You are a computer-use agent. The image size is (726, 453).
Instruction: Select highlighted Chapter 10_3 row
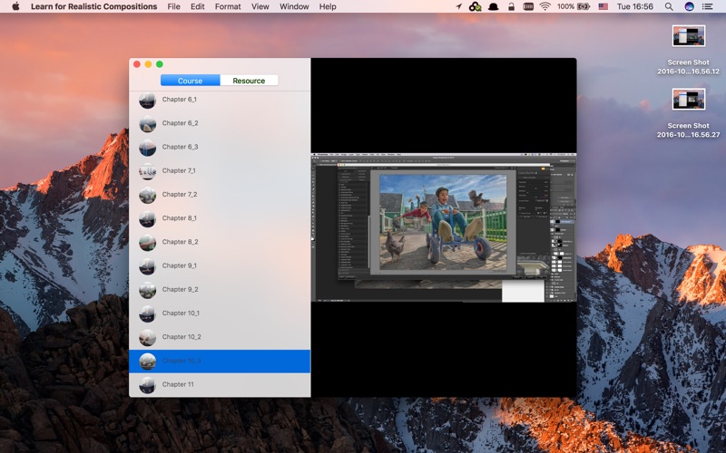tap(220, 361)
